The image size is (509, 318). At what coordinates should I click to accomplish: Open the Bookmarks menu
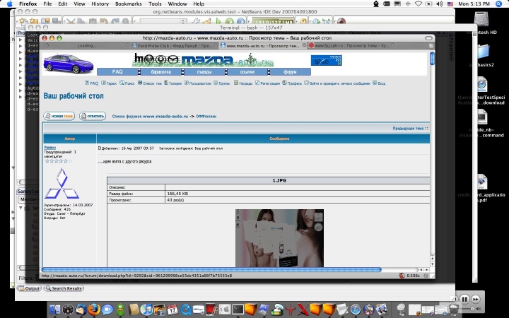pyautogui.click(x=129, y=4)
